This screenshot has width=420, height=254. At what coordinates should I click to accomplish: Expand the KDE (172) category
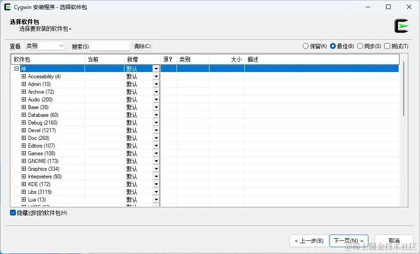24,184
